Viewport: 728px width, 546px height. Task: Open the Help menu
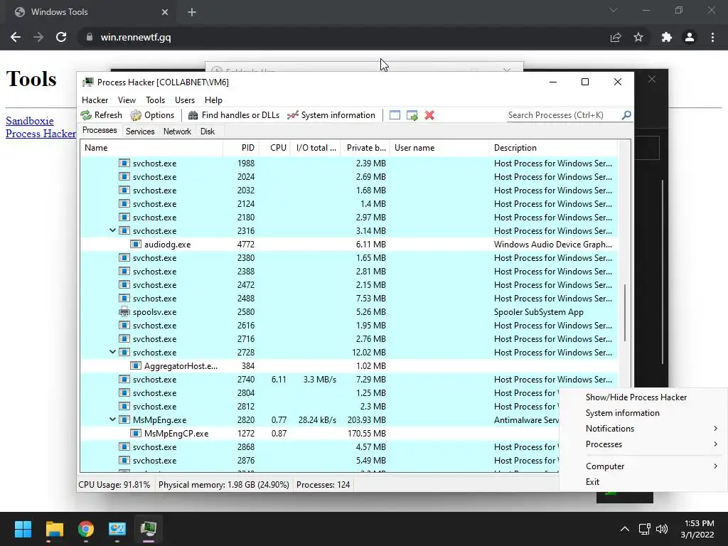(213, 100)
